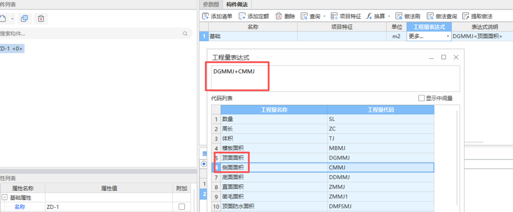The width and height of the screenshot is (513, 212).
Task: Click the delete component trash icon
Action: pos(41,18)
